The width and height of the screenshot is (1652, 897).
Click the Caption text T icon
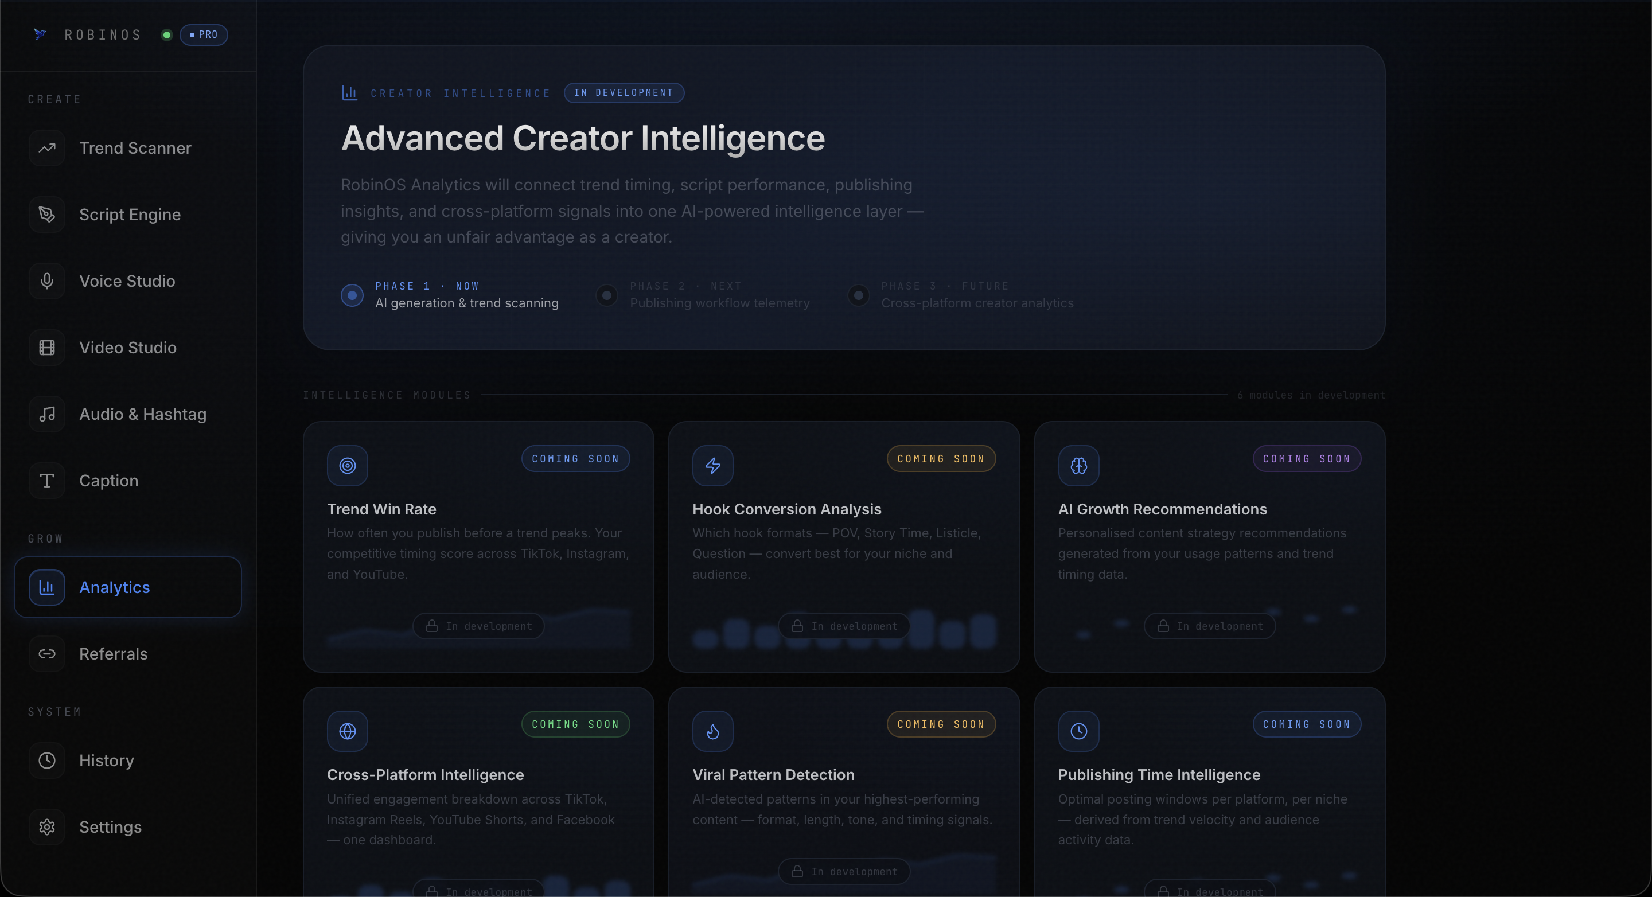(47, 481)
